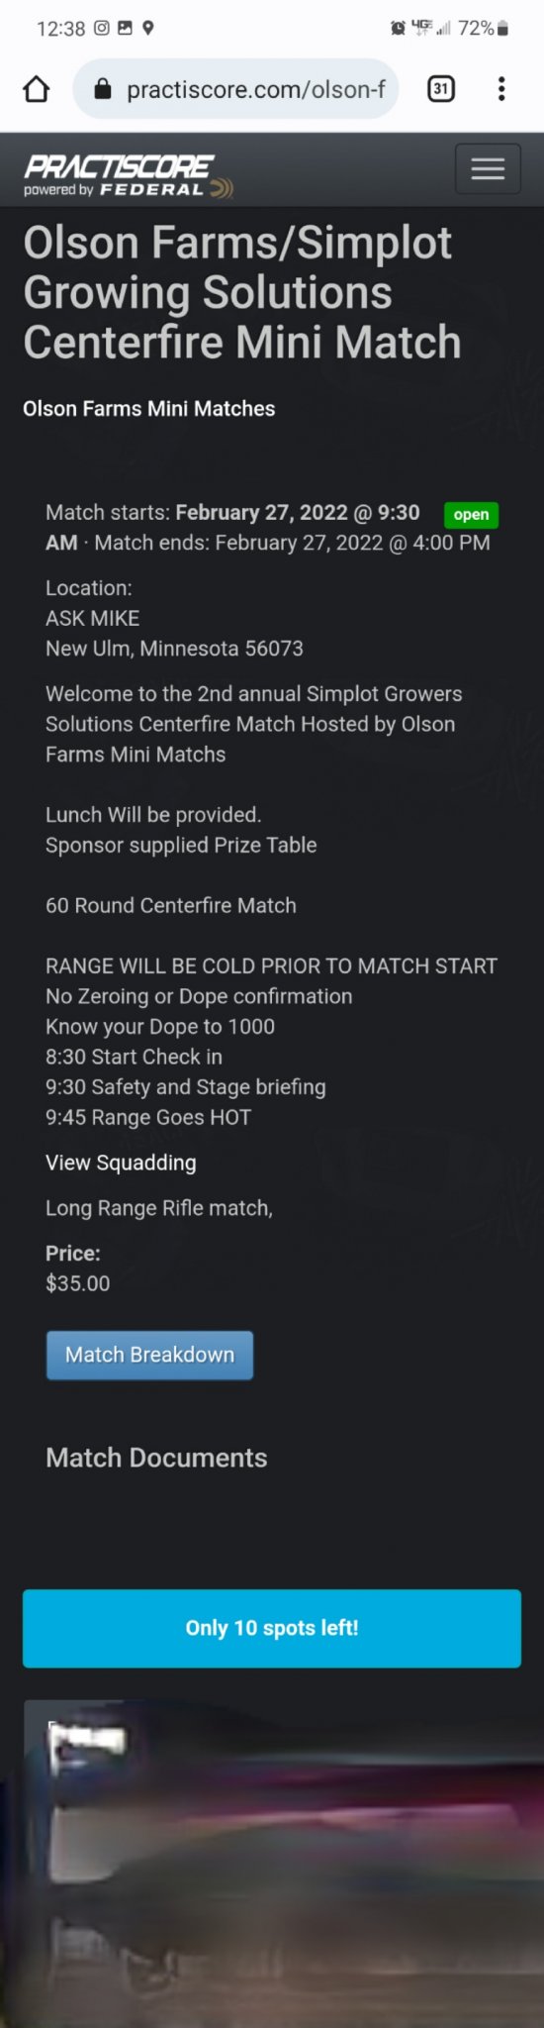
Task: Tap the alarm icon in status bar
Action: [398, 29]
